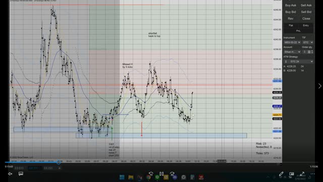The image size is (323, 182).
Task: Click the Rev reverse position button
Action: [x=291, y=19]
